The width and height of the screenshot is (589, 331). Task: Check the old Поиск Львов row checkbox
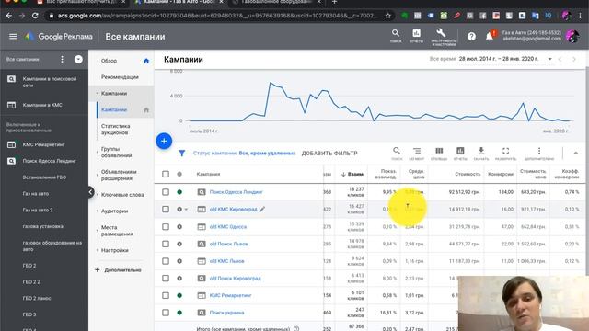(x=166, y=244)
